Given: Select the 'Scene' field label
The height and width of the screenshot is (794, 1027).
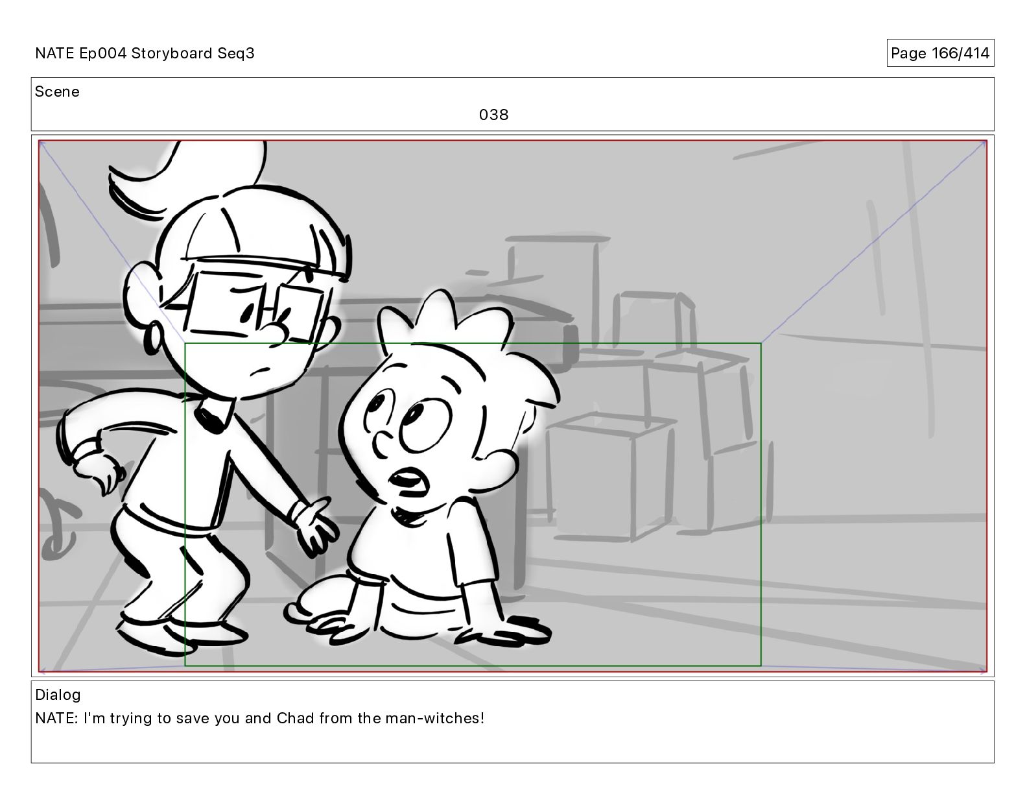Looking at the screenshot, I should (57, 91).
